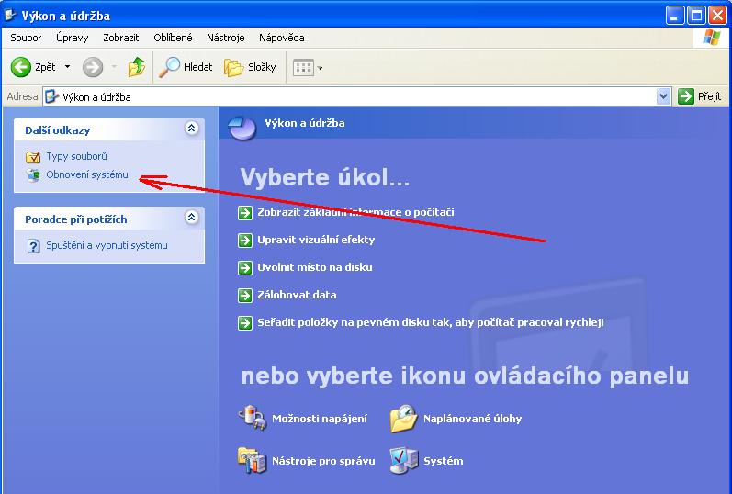The height and width of the screenshot is (494, 732).
Task: Open Forward history dropdown arrow
Action: tap(114, 67)
